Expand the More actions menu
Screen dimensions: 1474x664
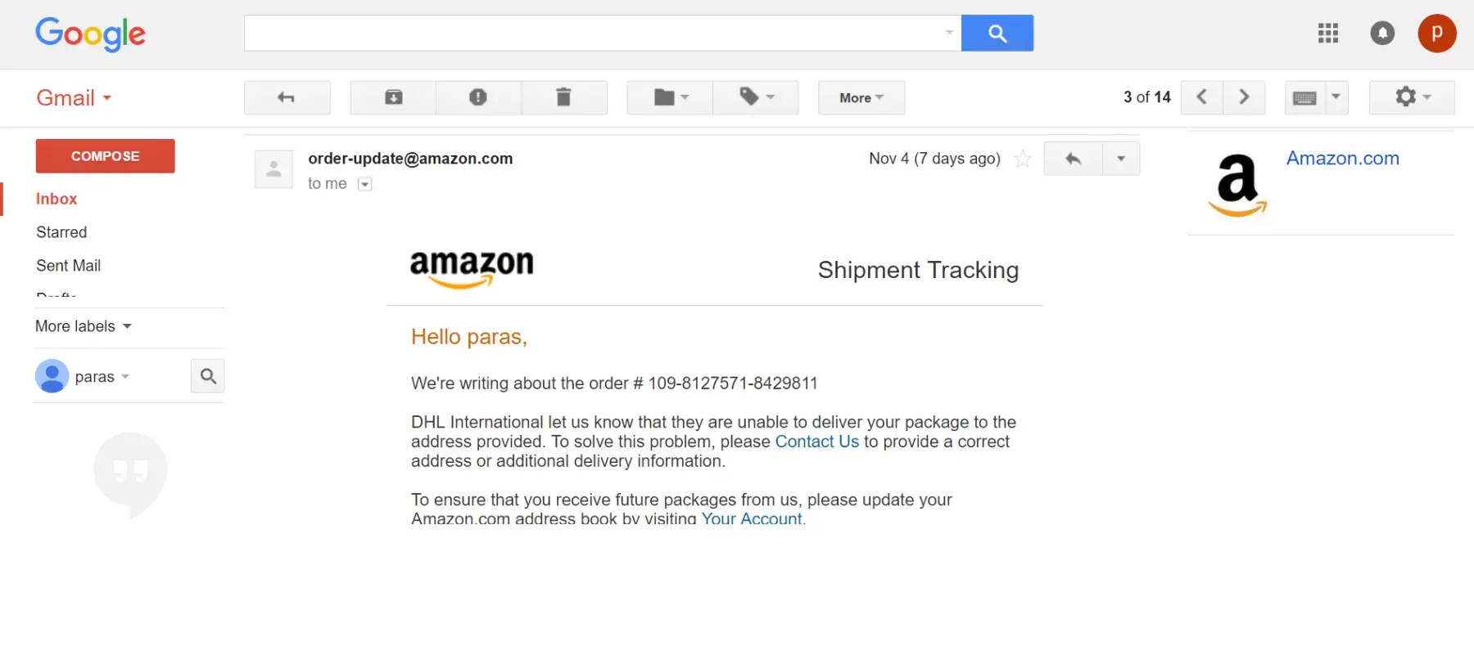(x=861, y=98)
